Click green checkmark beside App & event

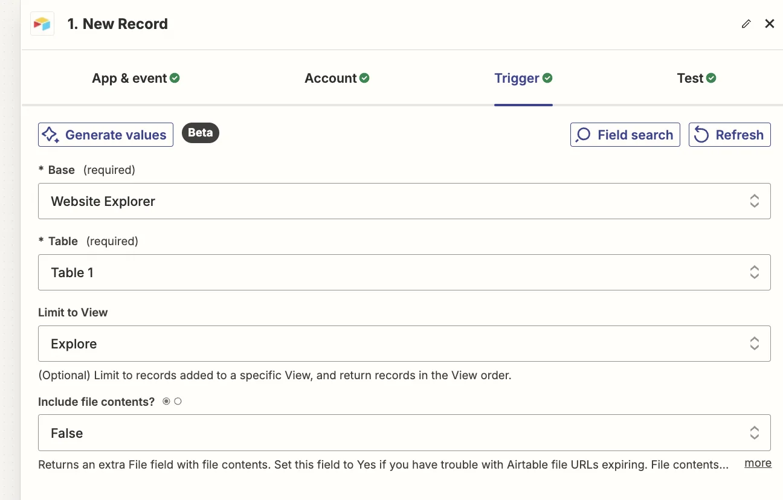click(x=175, y=78)
